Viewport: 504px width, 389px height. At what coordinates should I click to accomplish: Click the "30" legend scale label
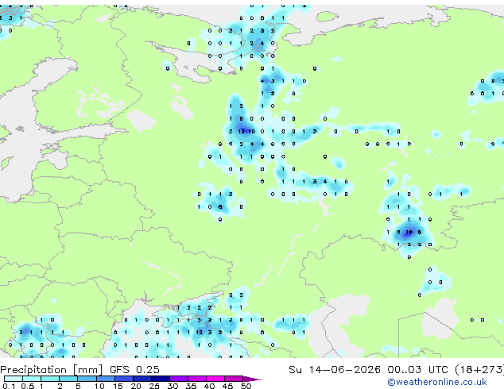173,386
